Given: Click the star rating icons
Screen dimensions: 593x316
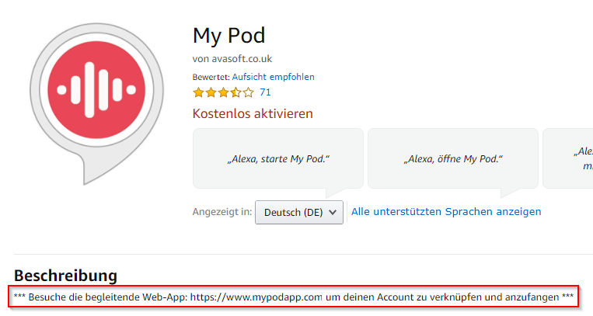Looking at the screenshot, I should pyautogui.click(x=223, y=92).
